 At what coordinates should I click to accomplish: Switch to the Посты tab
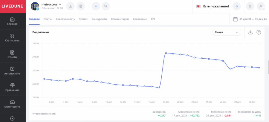coord(48,19)
